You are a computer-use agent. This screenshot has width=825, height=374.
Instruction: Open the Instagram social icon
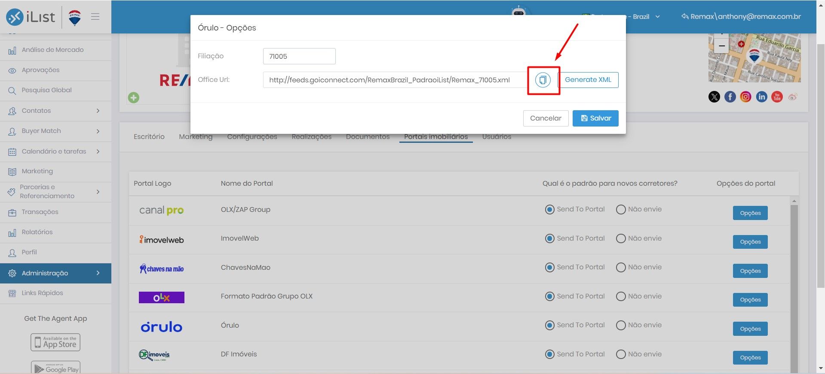[746, 97]
